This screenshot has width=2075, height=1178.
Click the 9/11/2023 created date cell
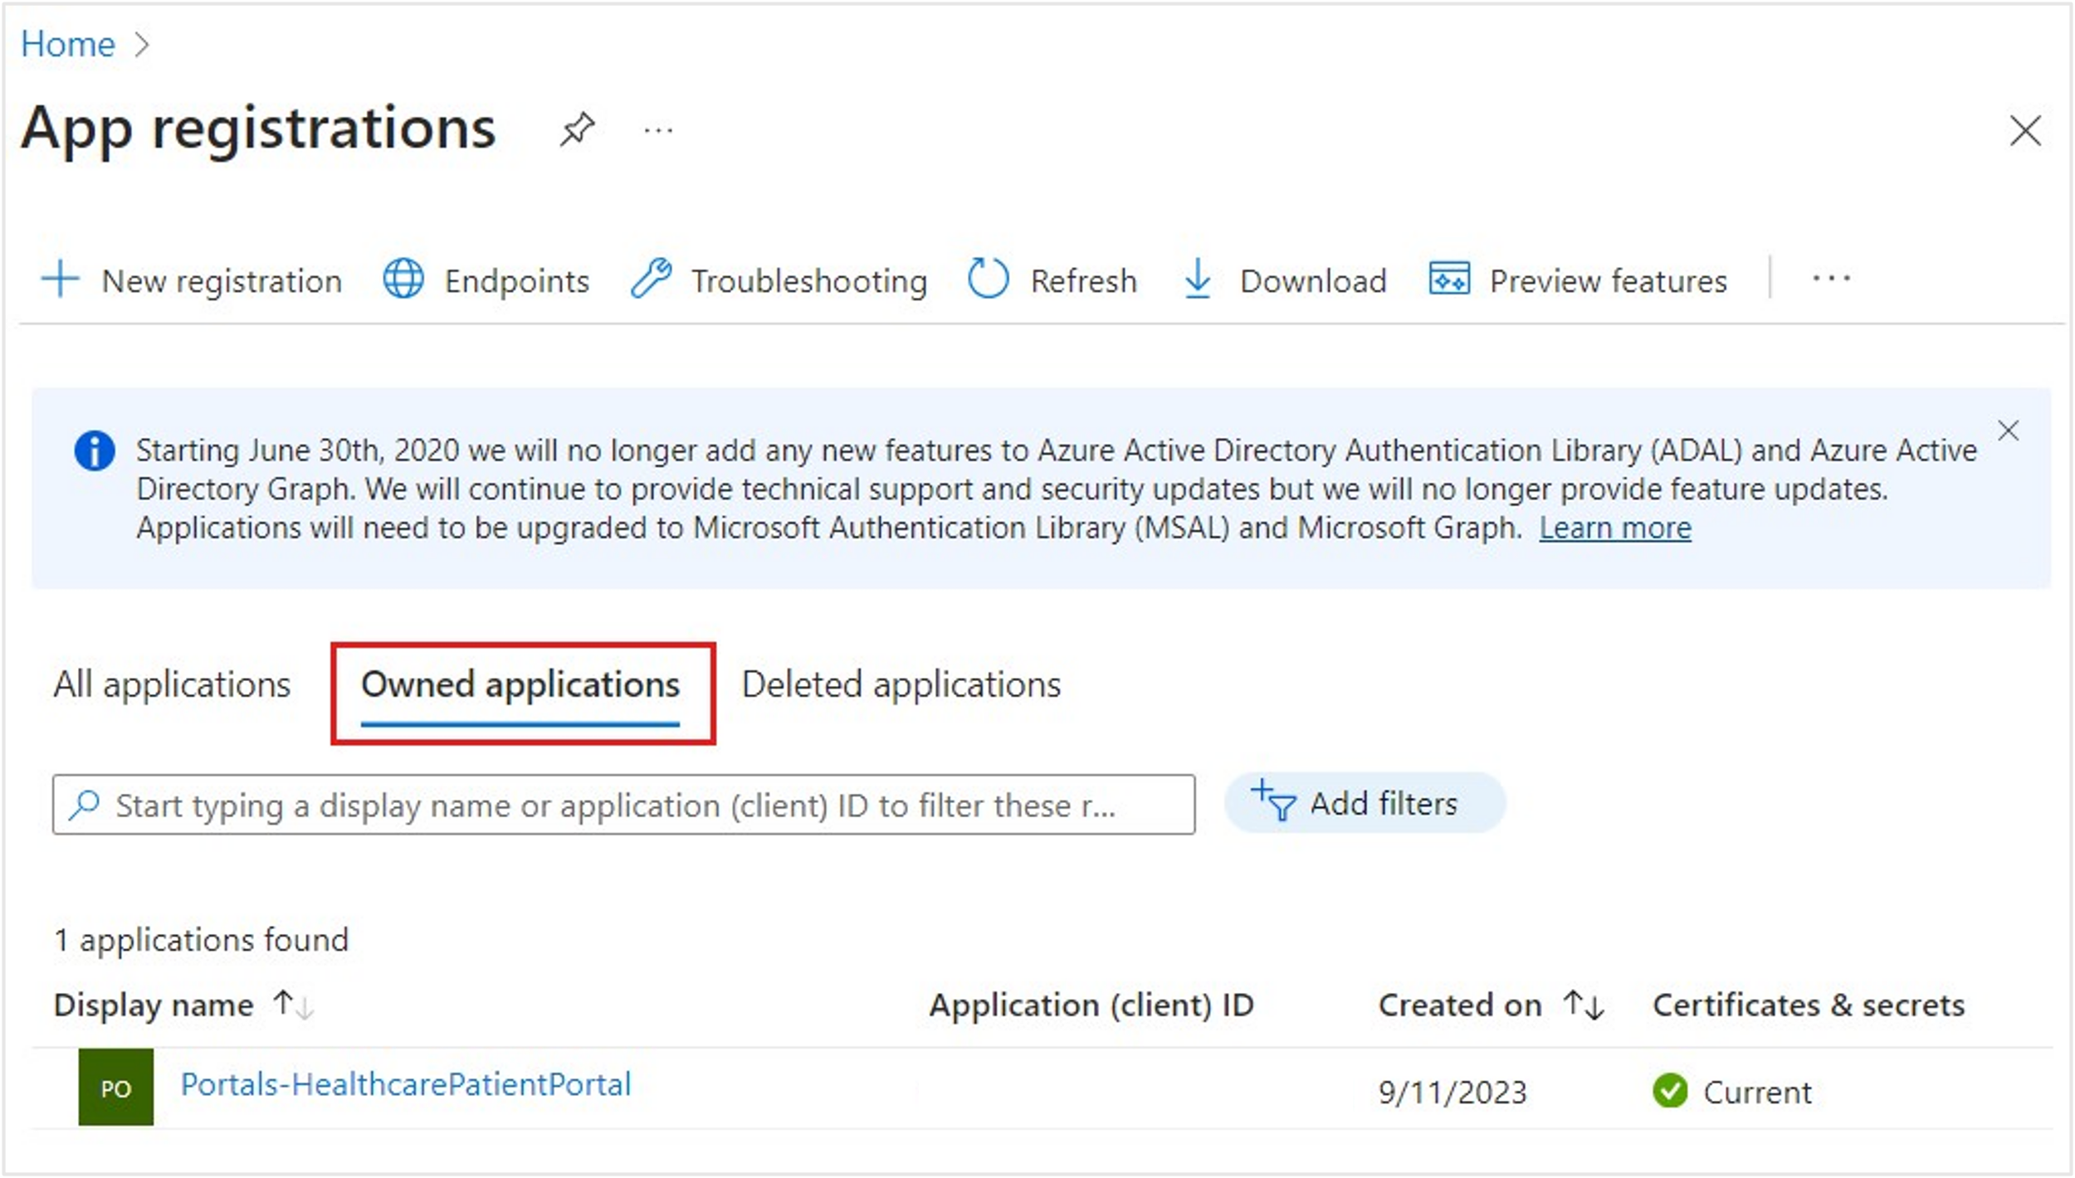[x=1452, y=1093]
